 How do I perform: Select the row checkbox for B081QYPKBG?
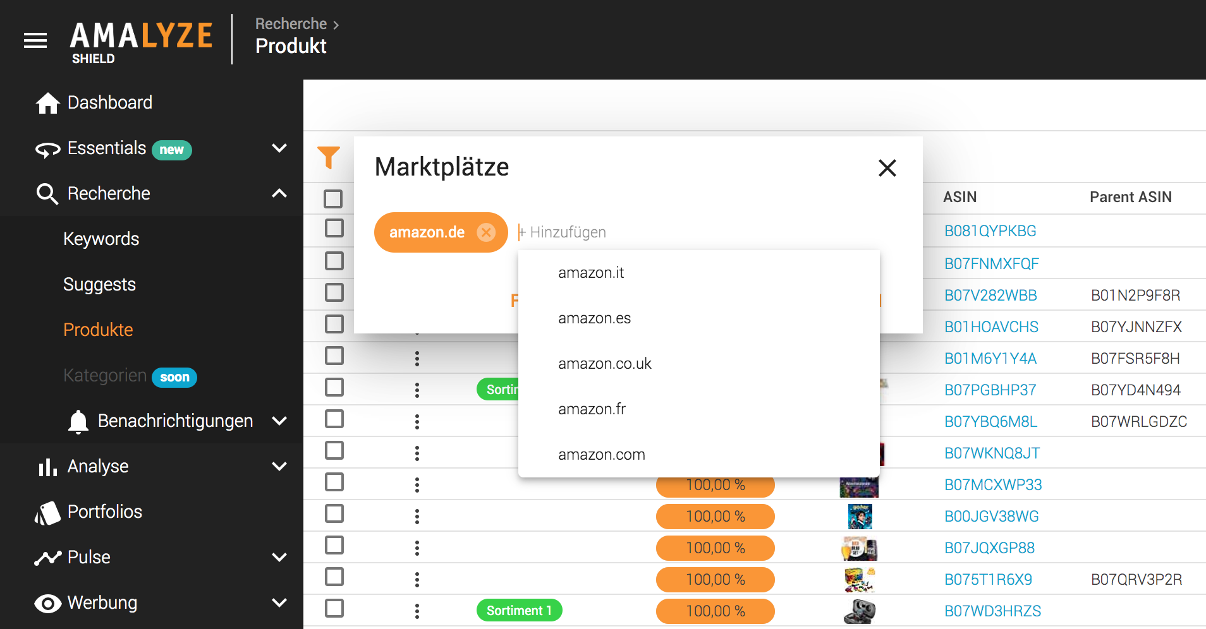(x=334, y=228)
